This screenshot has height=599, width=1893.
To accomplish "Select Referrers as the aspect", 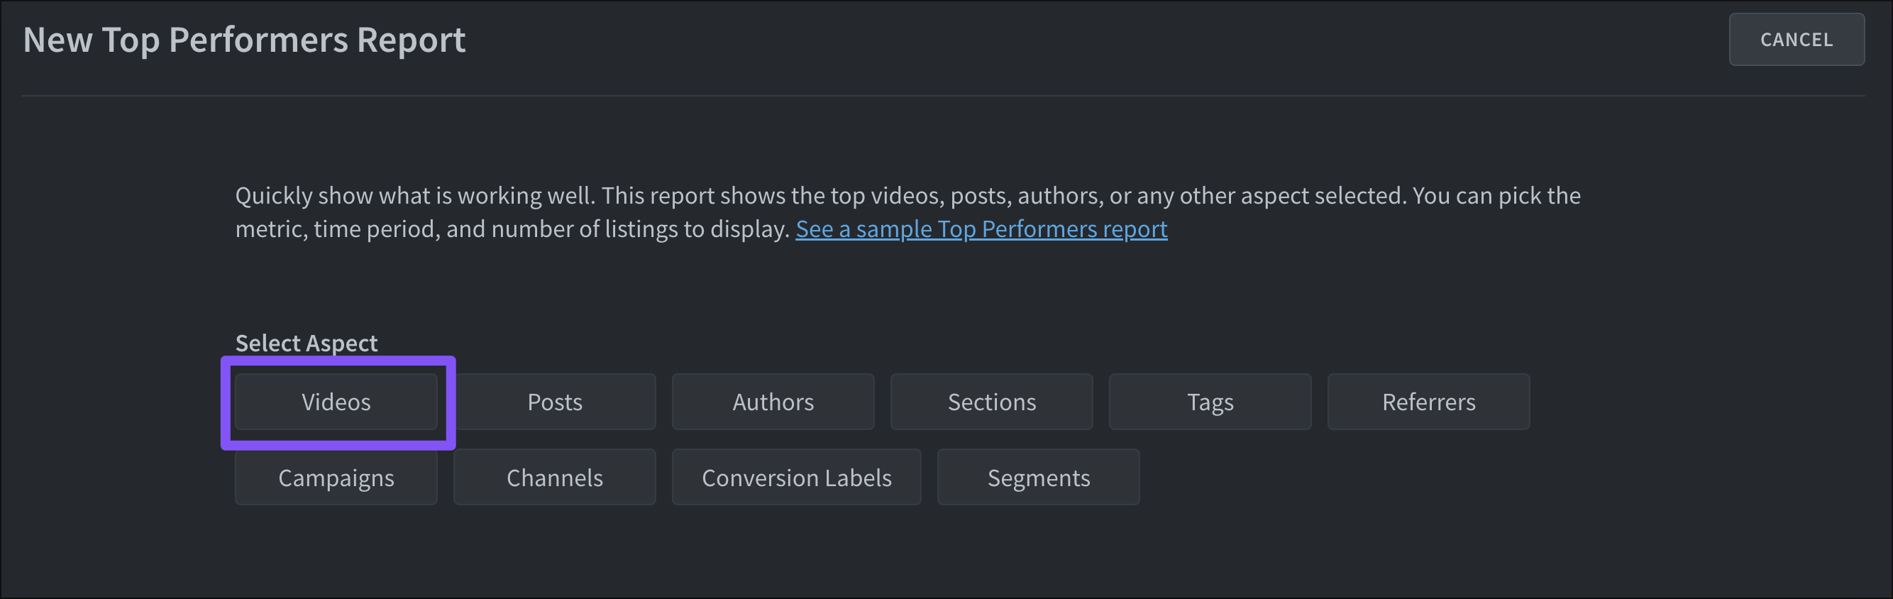I will click(x=1428, y=402).
